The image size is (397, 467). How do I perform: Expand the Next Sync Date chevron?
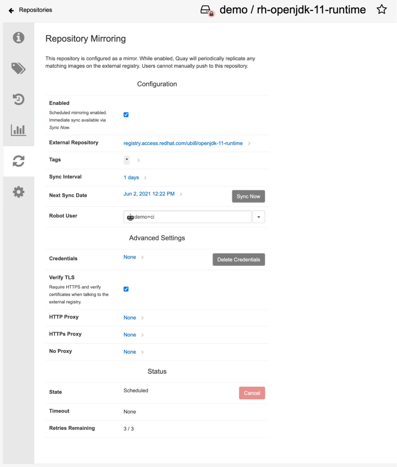point(181,194)
